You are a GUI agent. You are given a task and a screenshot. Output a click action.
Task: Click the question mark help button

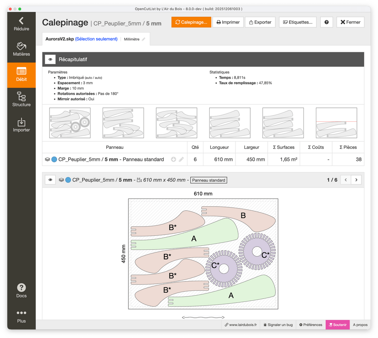pyautogui.click(x=327, y=22)
